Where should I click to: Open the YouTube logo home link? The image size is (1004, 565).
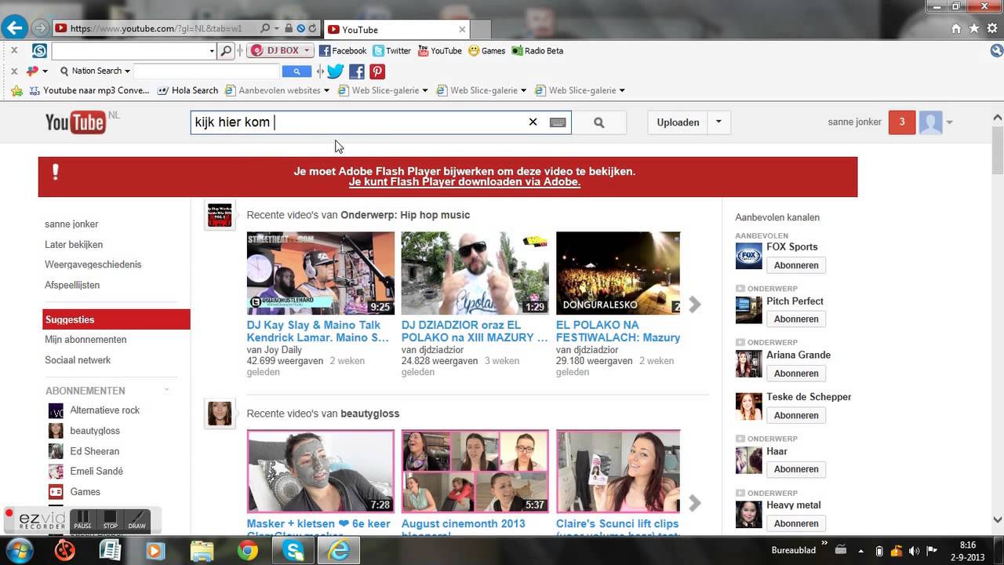pyautogui.click(x=75, y=122)
